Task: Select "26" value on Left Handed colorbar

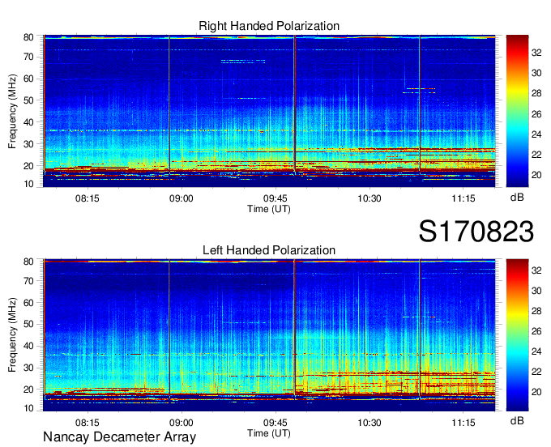Action: pyautogui.click(x=536, y=331)
